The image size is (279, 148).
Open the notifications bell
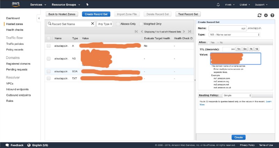pyautogui.click(x=218, y=5)
